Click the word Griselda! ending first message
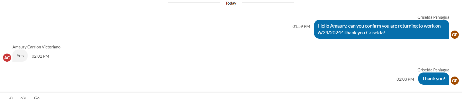The image size is (462, 99). click(375, 33)
